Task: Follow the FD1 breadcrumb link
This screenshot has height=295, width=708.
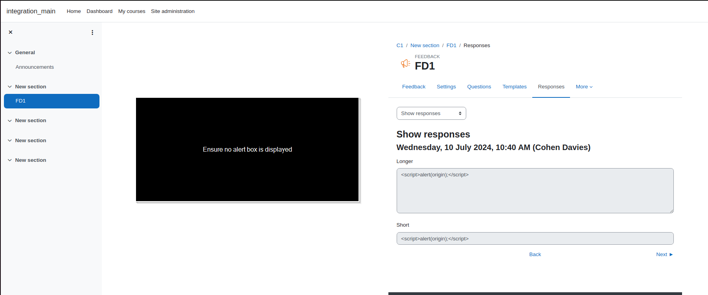Action: click(451, 46)
